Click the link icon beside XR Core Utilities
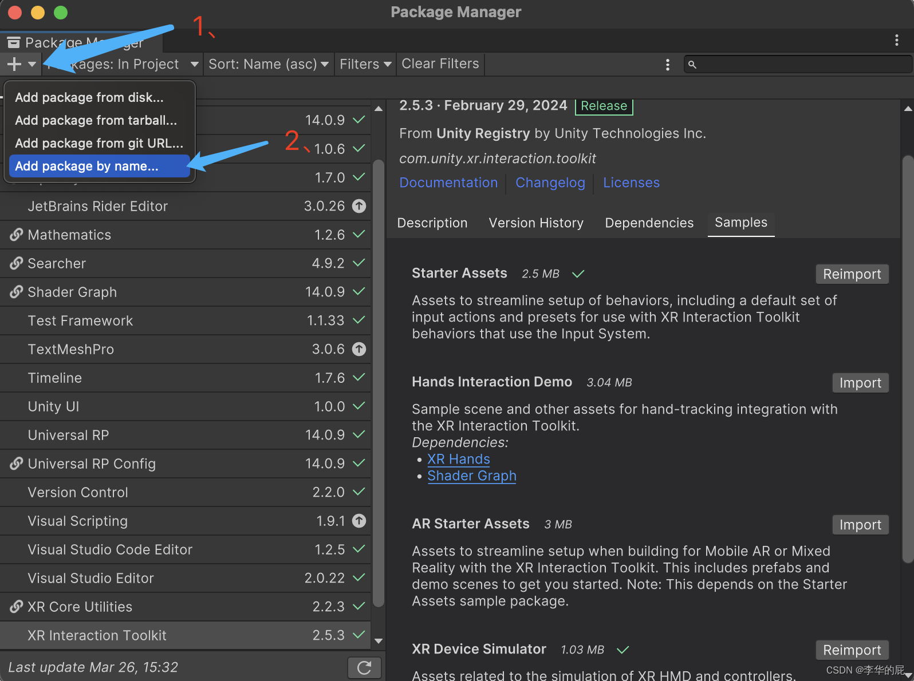 tap(16, 607)
